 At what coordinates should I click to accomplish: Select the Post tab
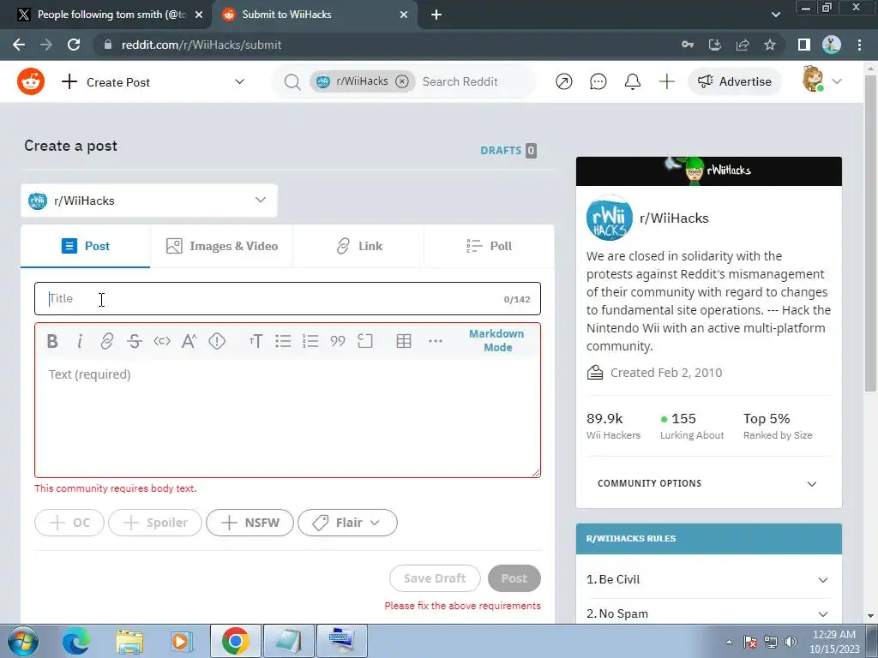point(86,246)
